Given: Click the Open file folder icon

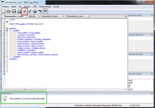Looking at the screenshot, I should [x=9, y=11].
